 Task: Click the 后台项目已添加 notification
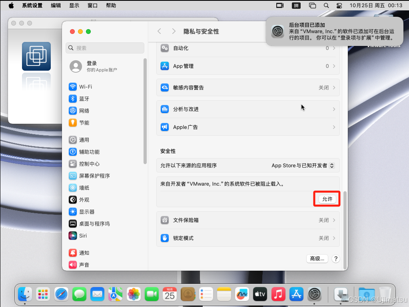[334, 31]
